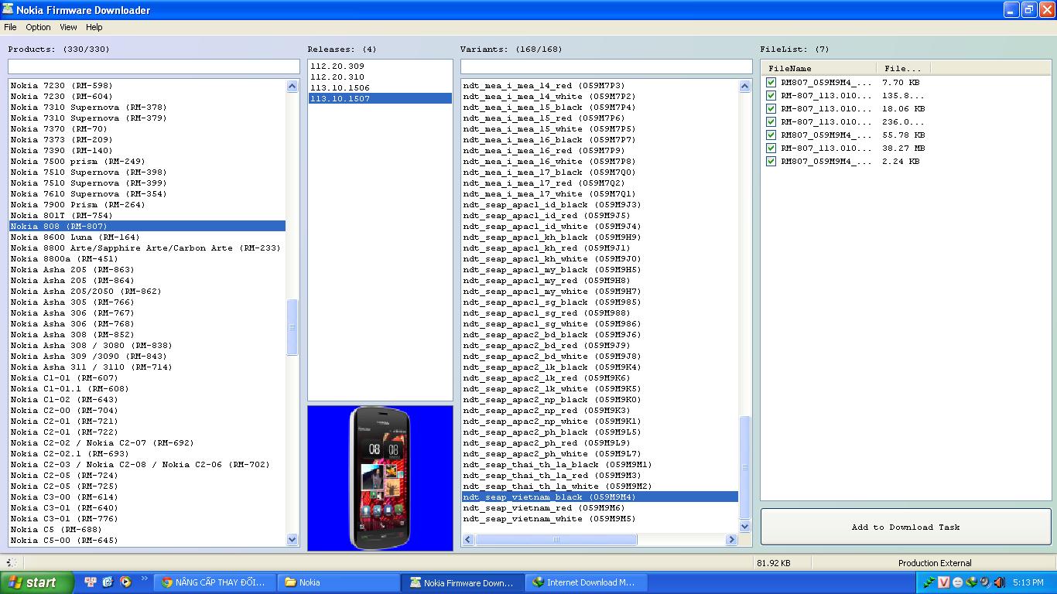The height and width of the screenshot is (594, 1057).
Task: Click the Nokia 808 phone thumbnail image
Action: 380,478
